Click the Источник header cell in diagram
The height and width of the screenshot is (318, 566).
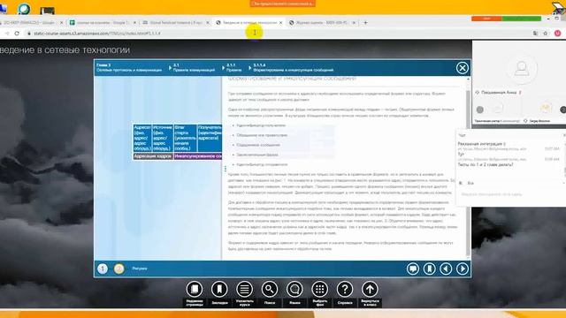click(x=163, y=138)
